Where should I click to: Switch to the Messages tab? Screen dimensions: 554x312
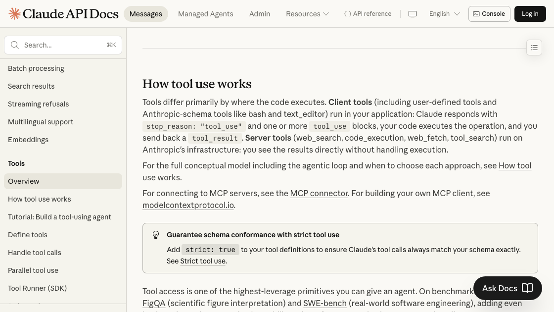(x=145, y=14)
